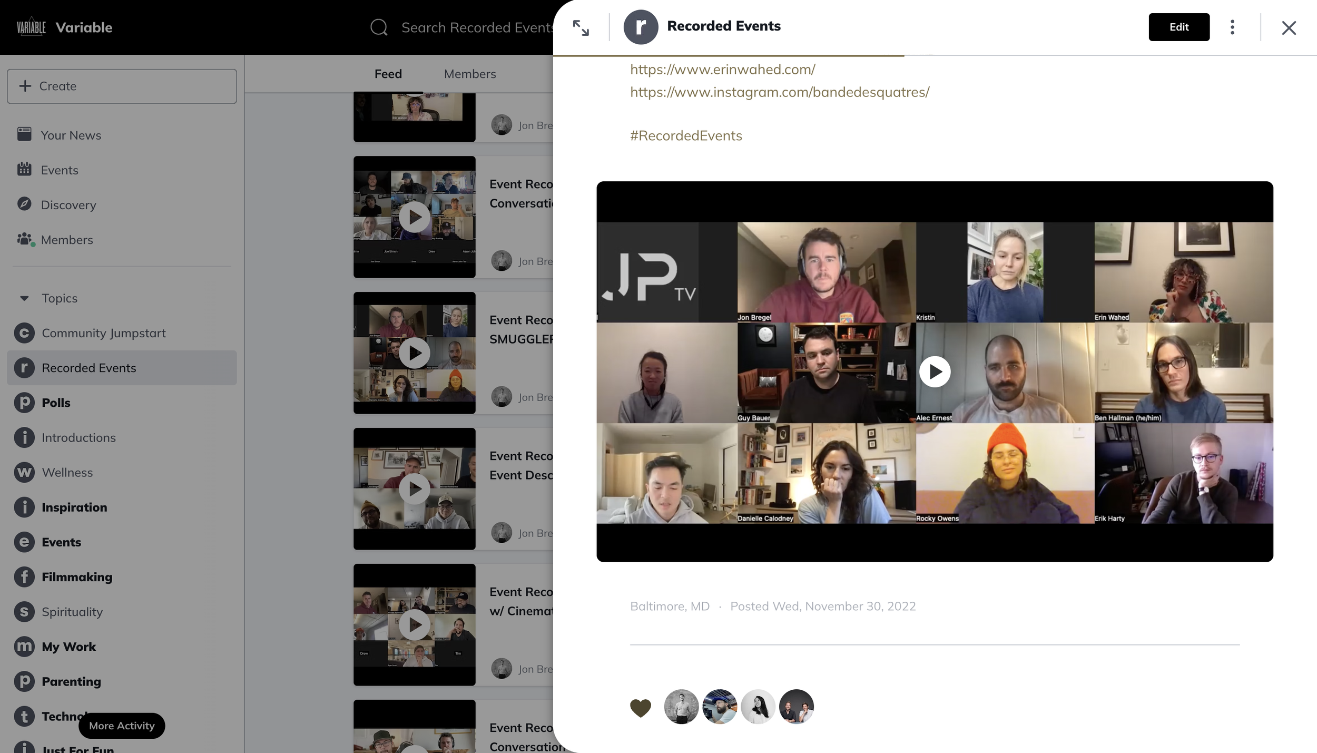Open Your News in sidebar

point(71,135)
